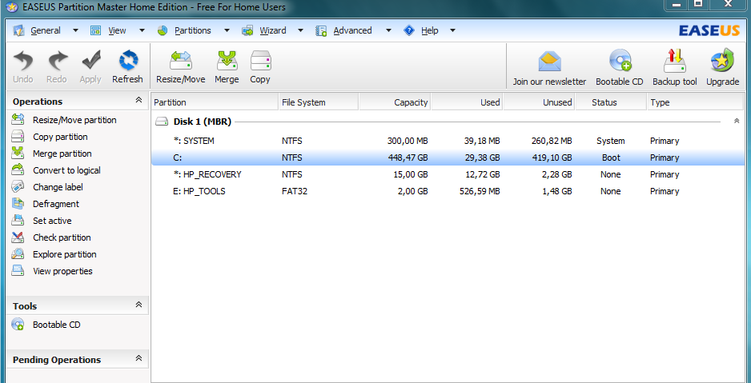Open the Wizard menu dropdown arrow
Screen dimensions: 751x383
tap(300, 30)
